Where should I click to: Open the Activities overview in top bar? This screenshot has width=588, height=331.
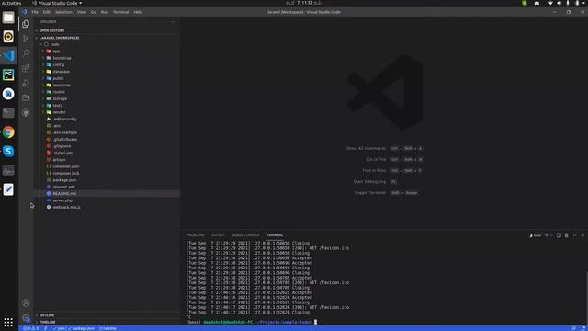pyautogui.click(x=11, y=3)
